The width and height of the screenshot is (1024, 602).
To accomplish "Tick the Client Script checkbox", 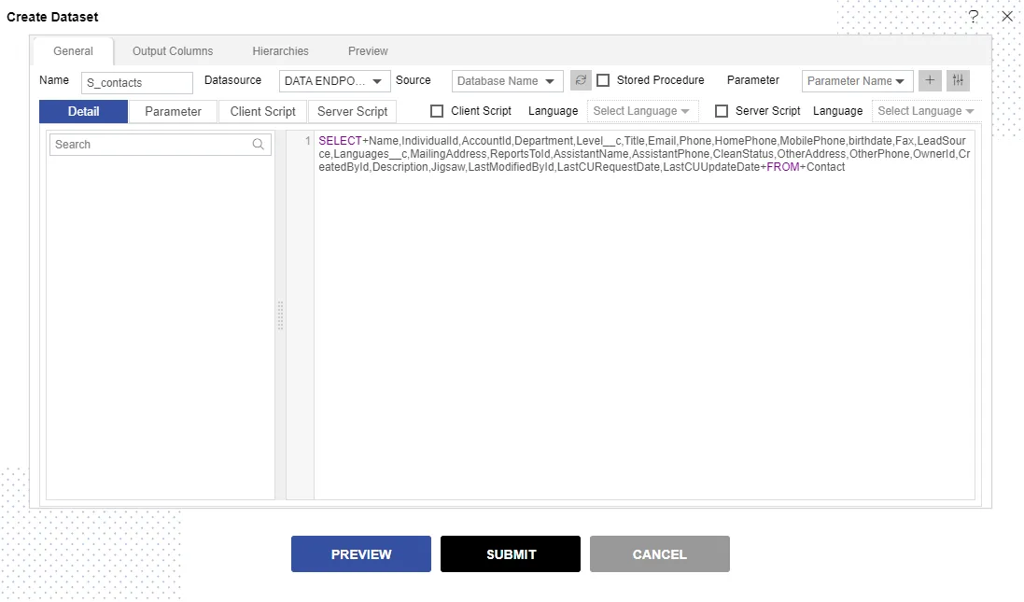I will click(x=437, y=111).
